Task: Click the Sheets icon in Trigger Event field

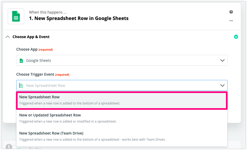Action: [21, 86]
